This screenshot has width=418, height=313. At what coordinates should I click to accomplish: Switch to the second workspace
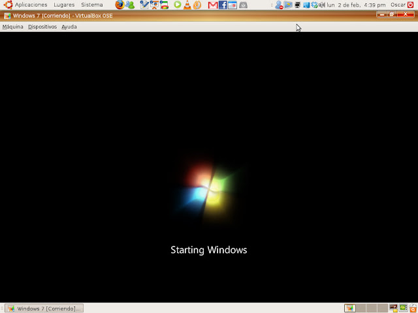(x=361, y=308)
